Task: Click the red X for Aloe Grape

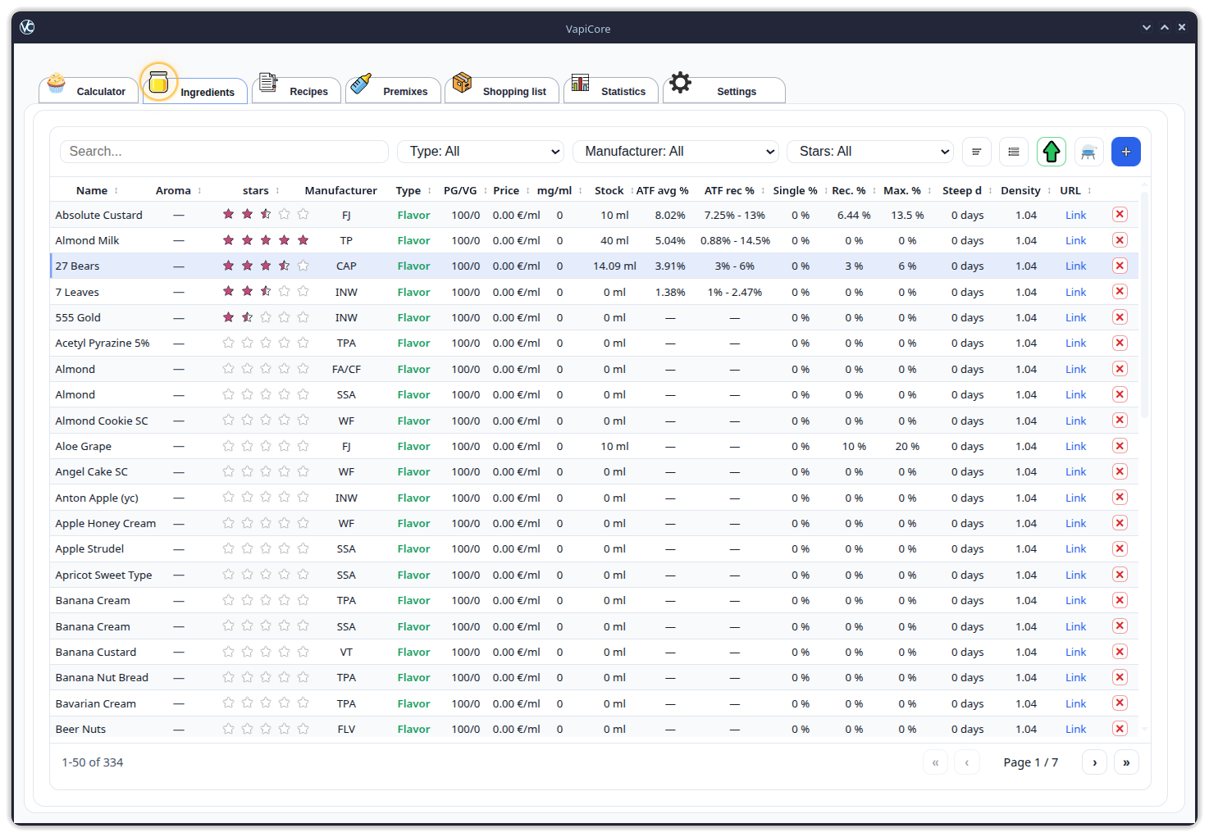Action: (x=1120, y=446)
